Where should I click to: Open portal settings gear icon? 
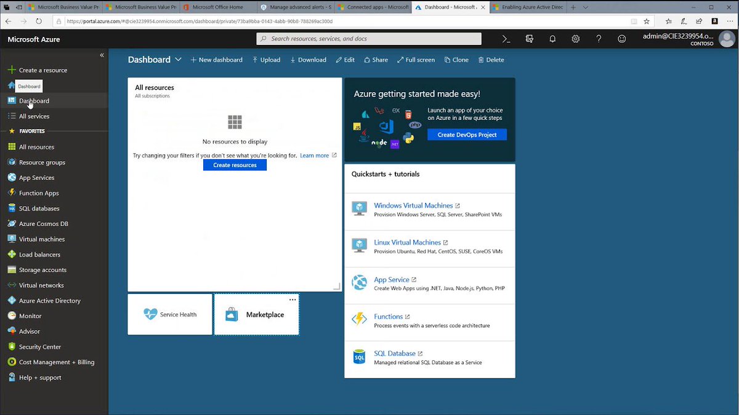pos(576,39)
